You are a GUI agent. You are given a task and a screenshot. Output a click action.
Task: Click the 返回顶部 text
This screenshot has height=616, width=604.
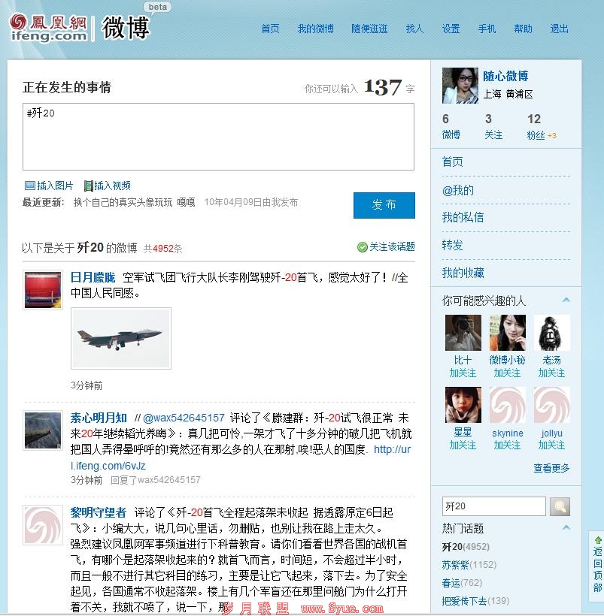(x=598, y=569)
